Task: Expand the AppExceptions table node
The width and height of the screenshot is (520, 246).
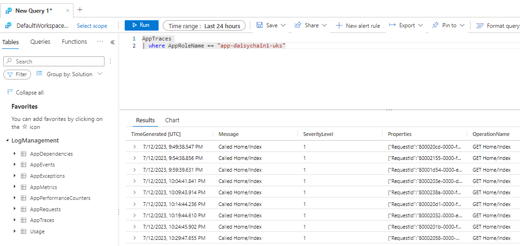Action: [x=15, y=176]
